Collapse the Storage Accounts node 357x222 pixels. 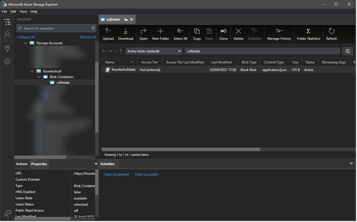tap(25, 43)
